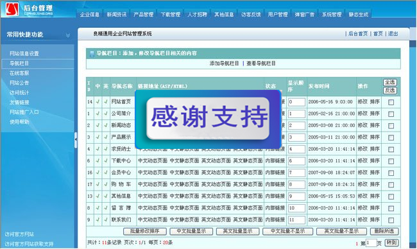Viewport: 417px width, 249px height.
Task: Click the English checkmark for 会员中心 row
Action: click(x=106, y=173)
